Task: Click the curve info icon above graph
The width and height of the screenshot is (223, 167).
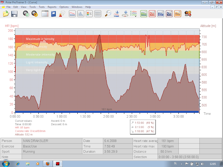Action: pos(117,14)
